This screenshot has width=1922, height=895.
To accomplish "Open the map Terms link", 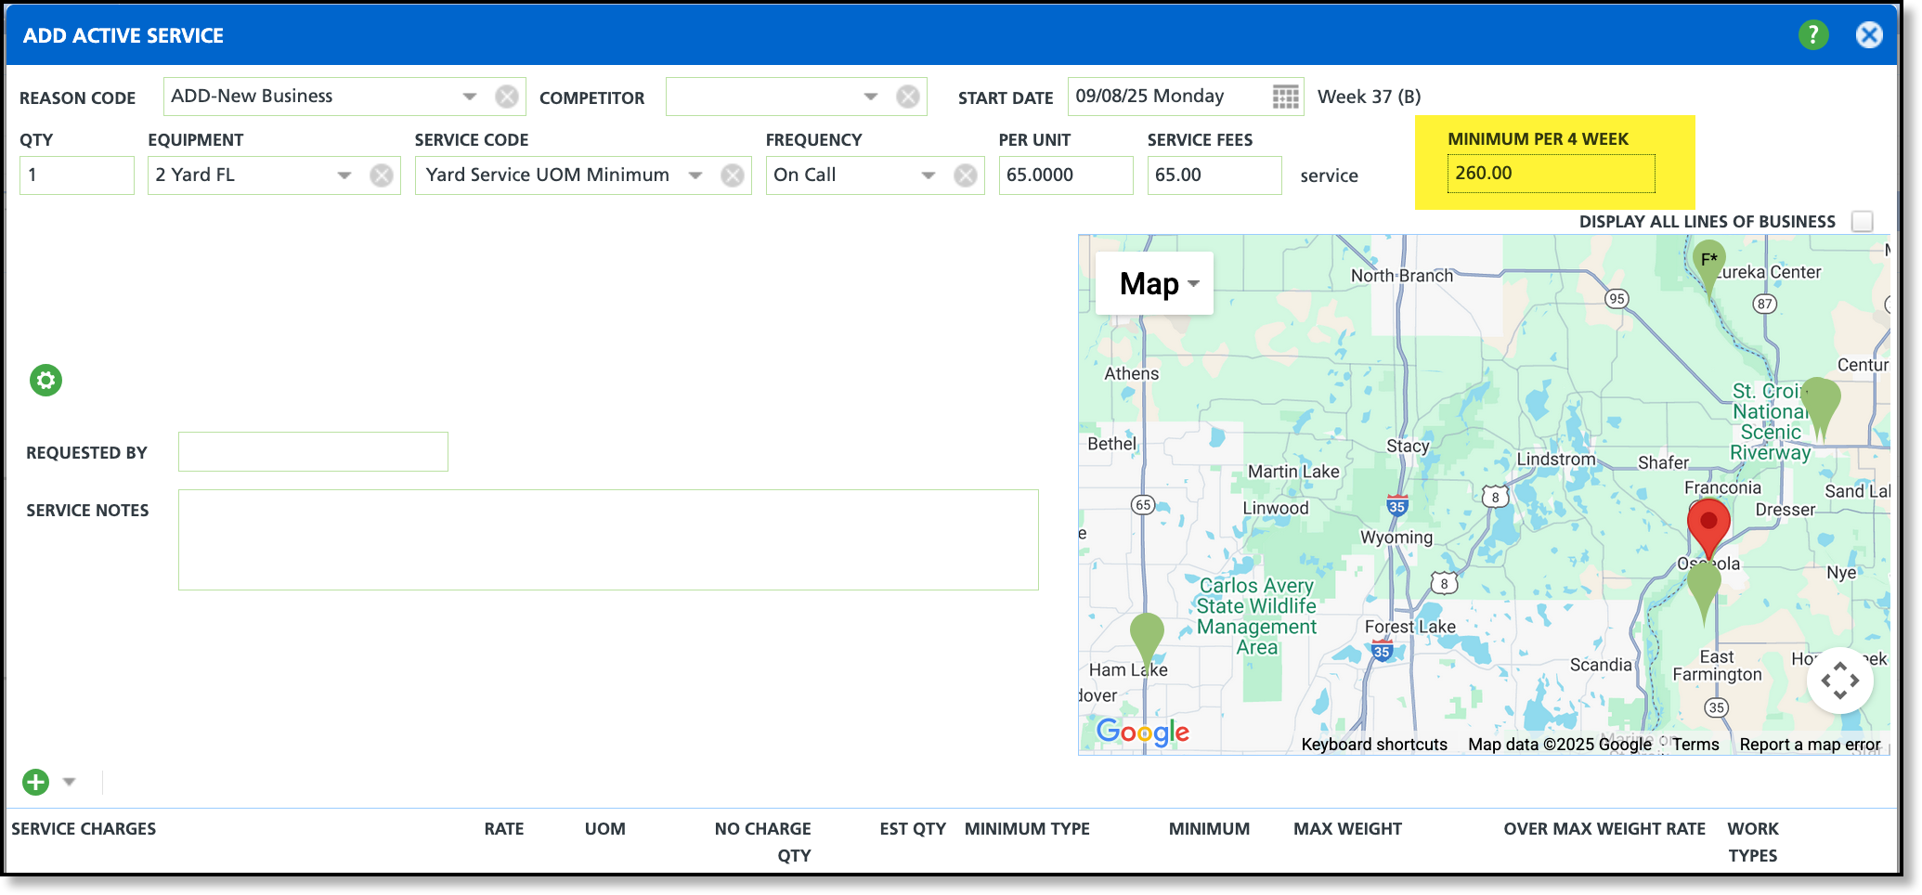I will pos(1695,745).
